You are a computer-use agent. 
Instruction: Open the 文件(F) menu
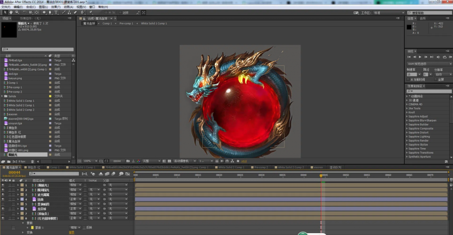tap(6, 7)
